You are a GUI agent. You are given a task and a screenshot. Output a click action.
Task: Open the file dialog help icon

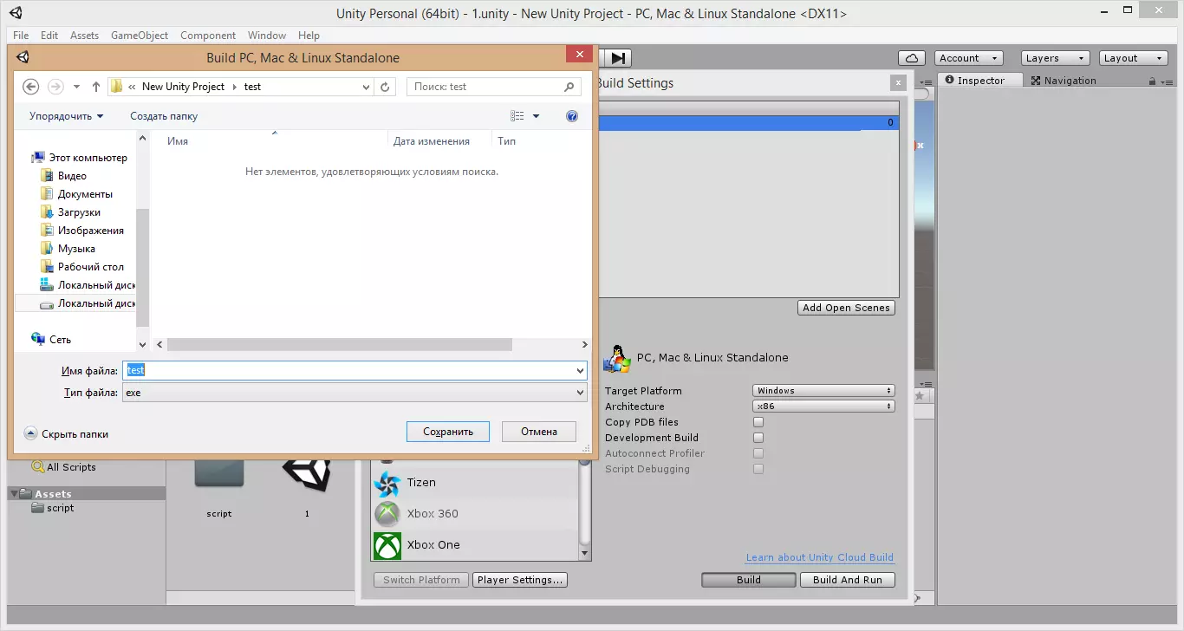[571, 116]
